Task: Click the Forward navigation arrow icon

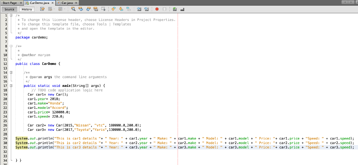Action: 60,9
